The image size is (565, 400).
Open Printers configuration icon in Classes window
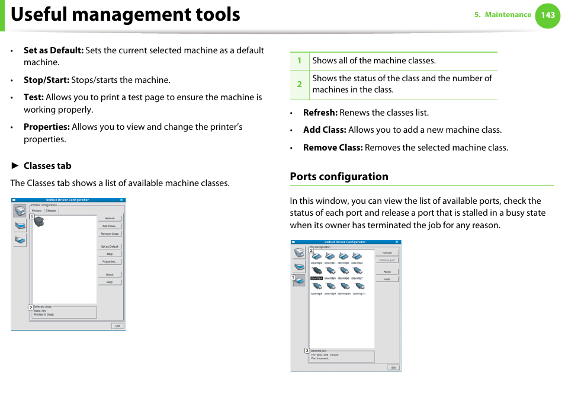tap(20, 211)
